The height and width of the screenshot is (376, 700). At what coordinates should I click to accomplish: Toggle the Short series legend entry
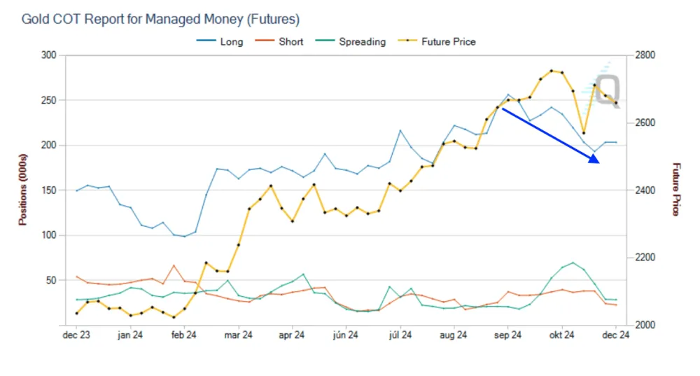(290, 42)
